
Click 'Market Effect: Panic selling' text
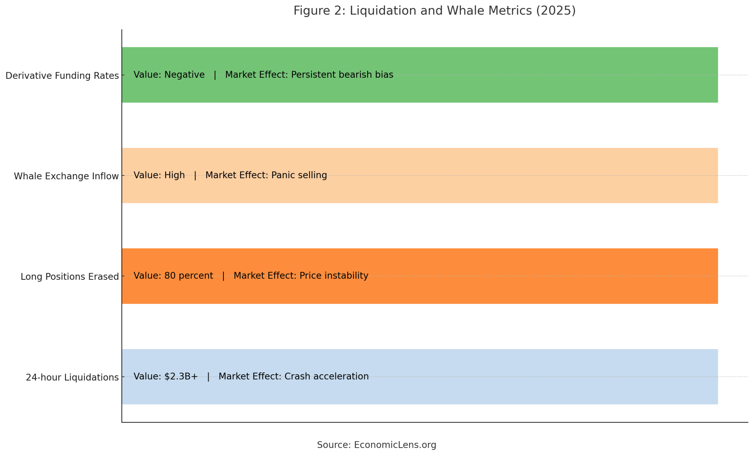(x=266, y=175)
